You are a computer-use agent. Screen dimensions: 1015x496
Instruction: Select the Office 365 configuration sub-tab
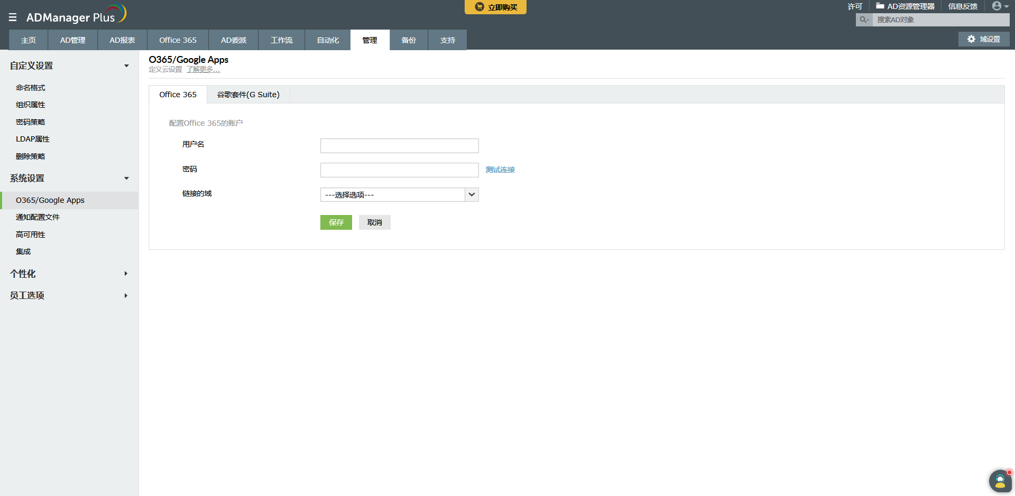coord(178,95)
